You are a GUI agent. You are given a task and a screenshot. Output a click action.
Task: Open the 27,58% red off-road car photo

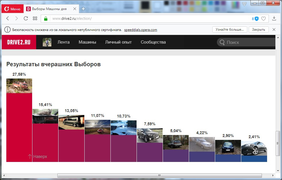19,86
